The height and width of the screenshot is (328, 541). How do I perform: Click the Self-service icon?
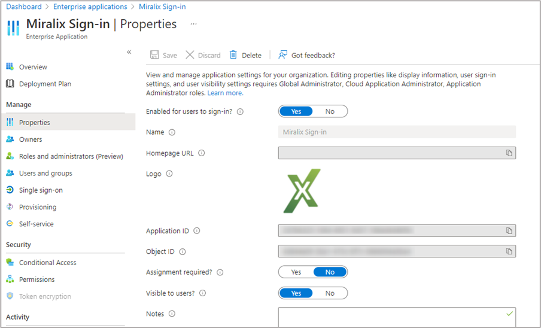10,223
